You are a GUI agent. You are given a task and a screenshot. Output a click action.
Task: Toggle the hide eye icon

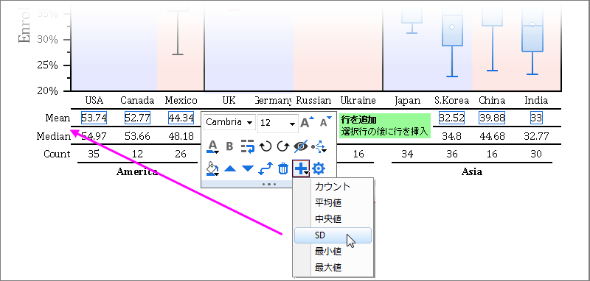(x=301, y=146)
